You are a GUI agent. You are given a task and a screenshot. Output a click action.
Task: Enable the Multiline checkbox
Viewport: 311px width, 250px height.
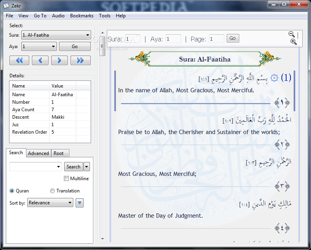[66, 178]
